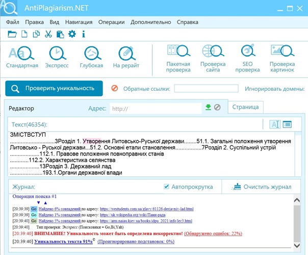The width and height of the screenshot is (308, 255).
Task: Open the Навигация menu
Action: pos(79,22)
